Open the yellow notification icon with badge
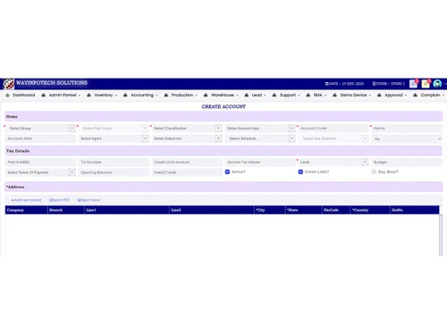The image size is (447, 335). coord(426,84)
